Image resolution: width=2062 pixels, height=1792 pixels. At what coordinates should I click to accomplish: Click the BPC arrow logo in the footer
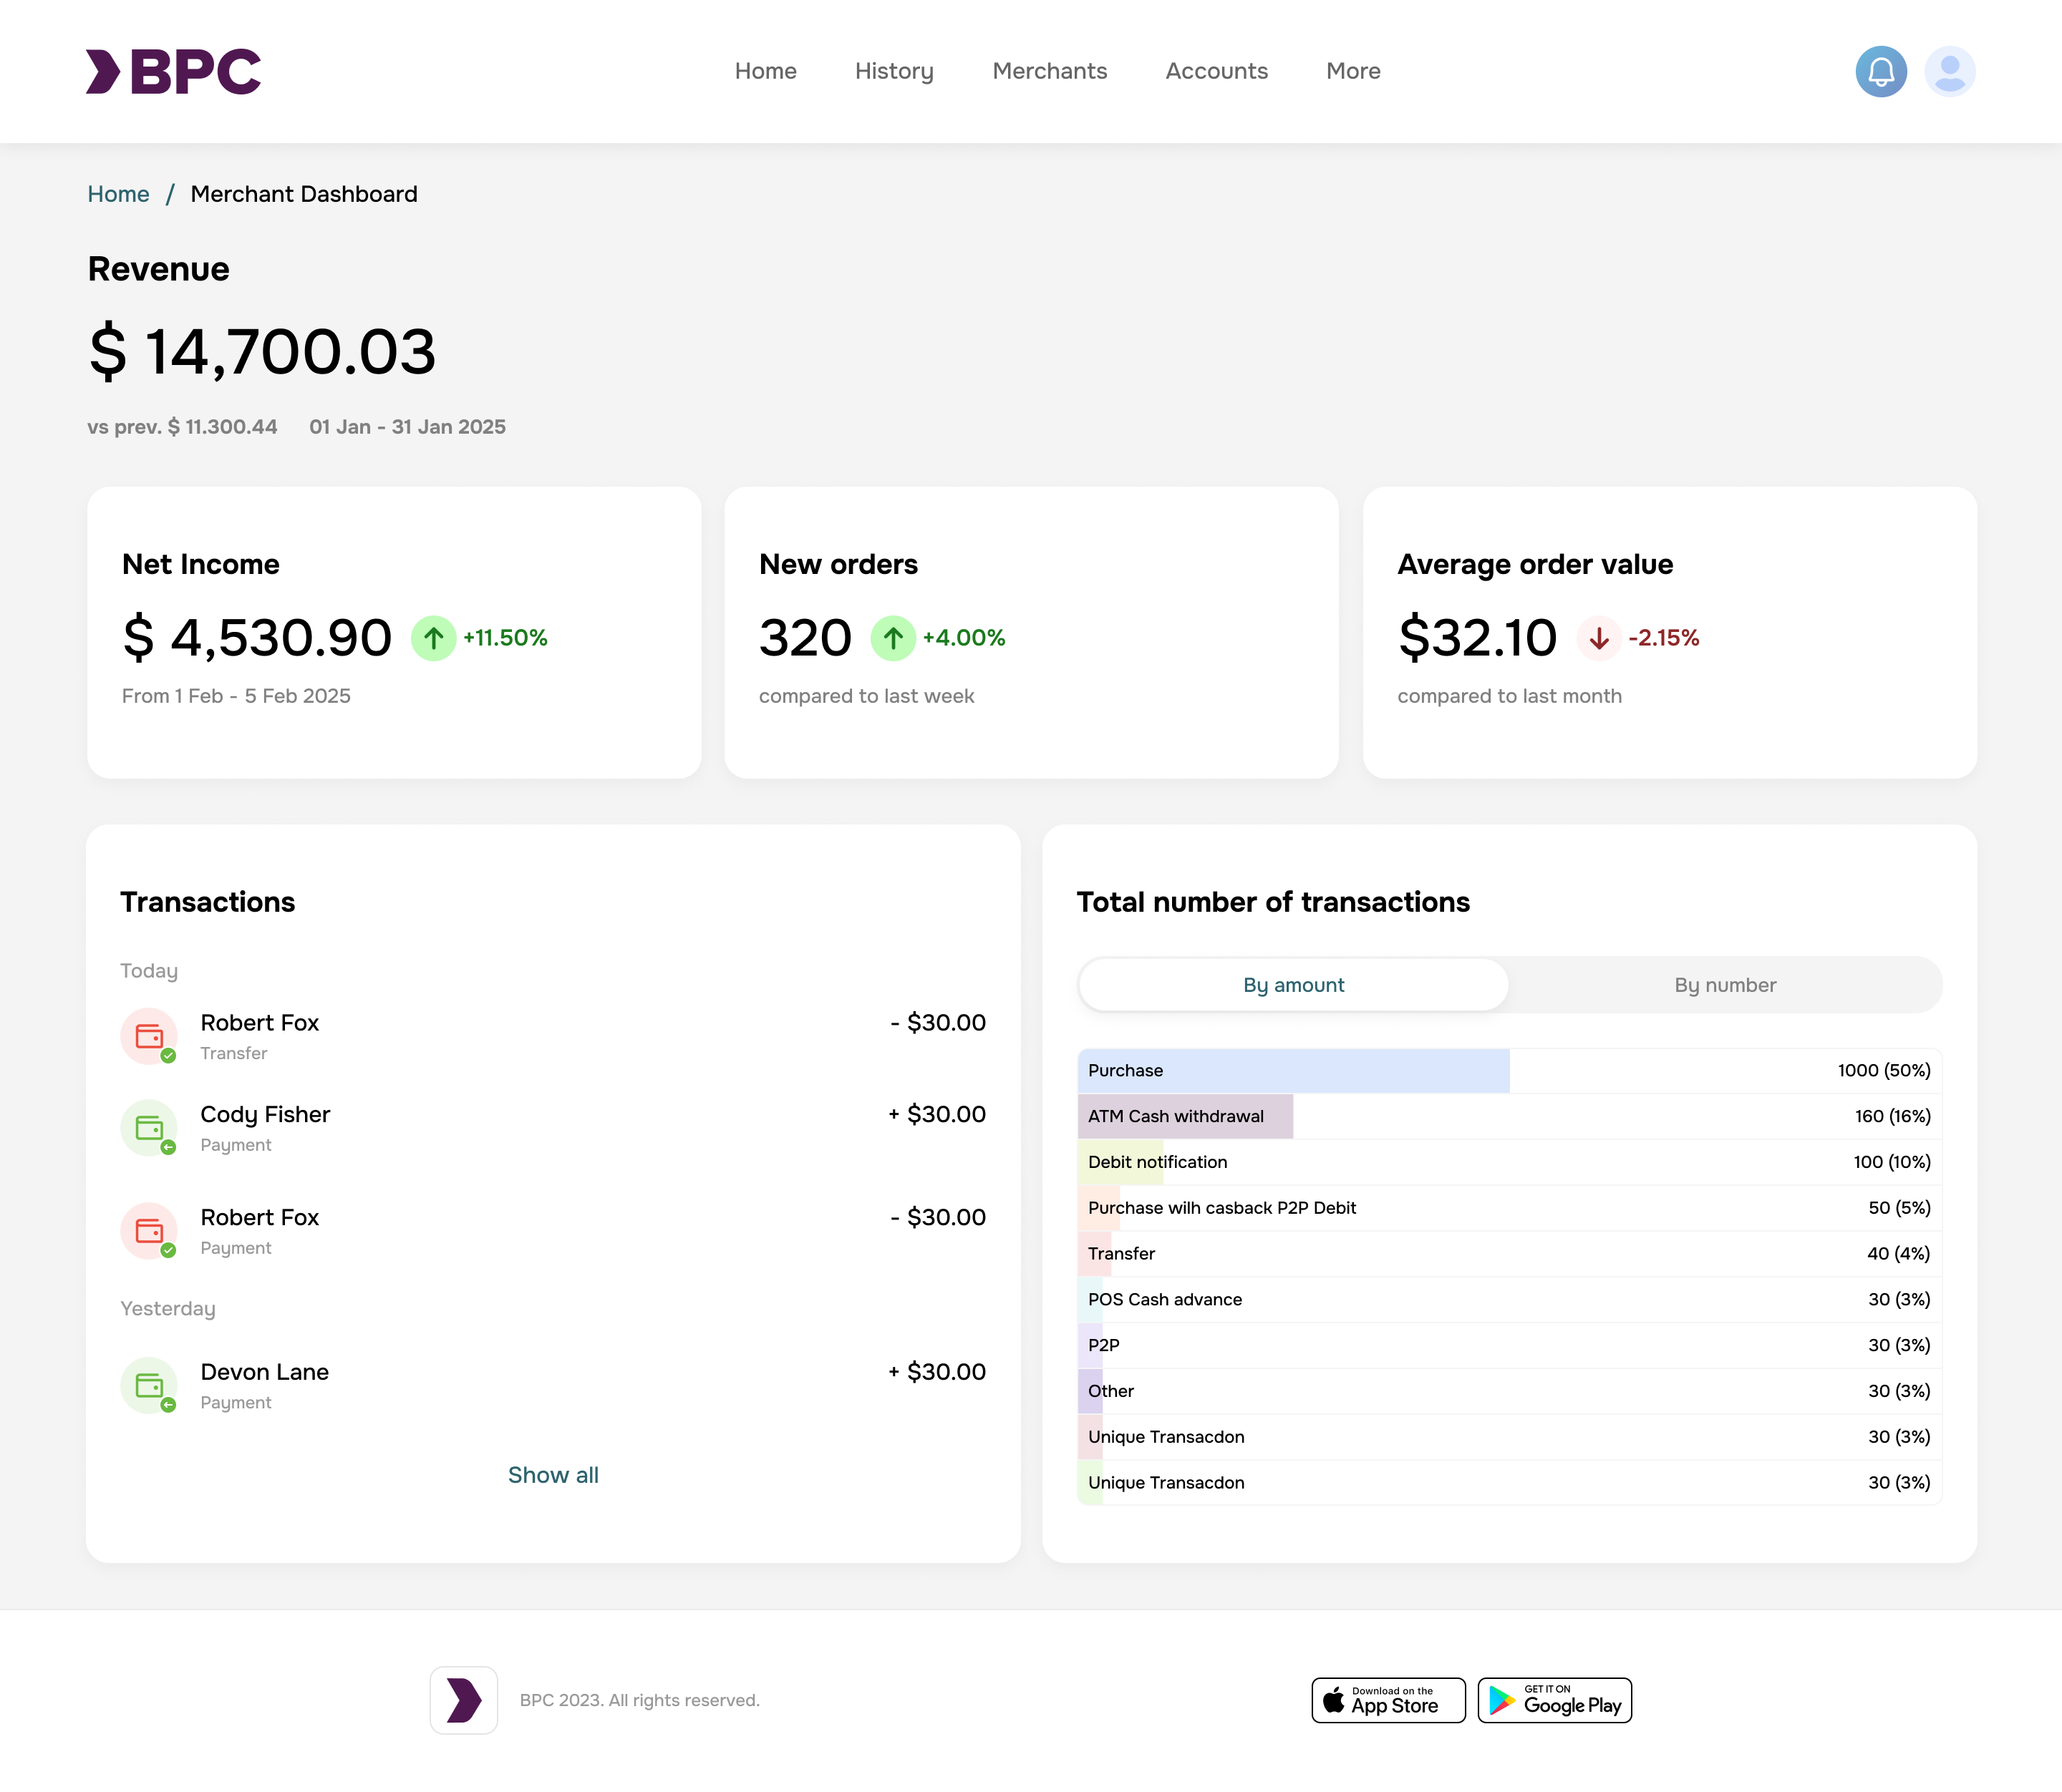point(463,1700)
